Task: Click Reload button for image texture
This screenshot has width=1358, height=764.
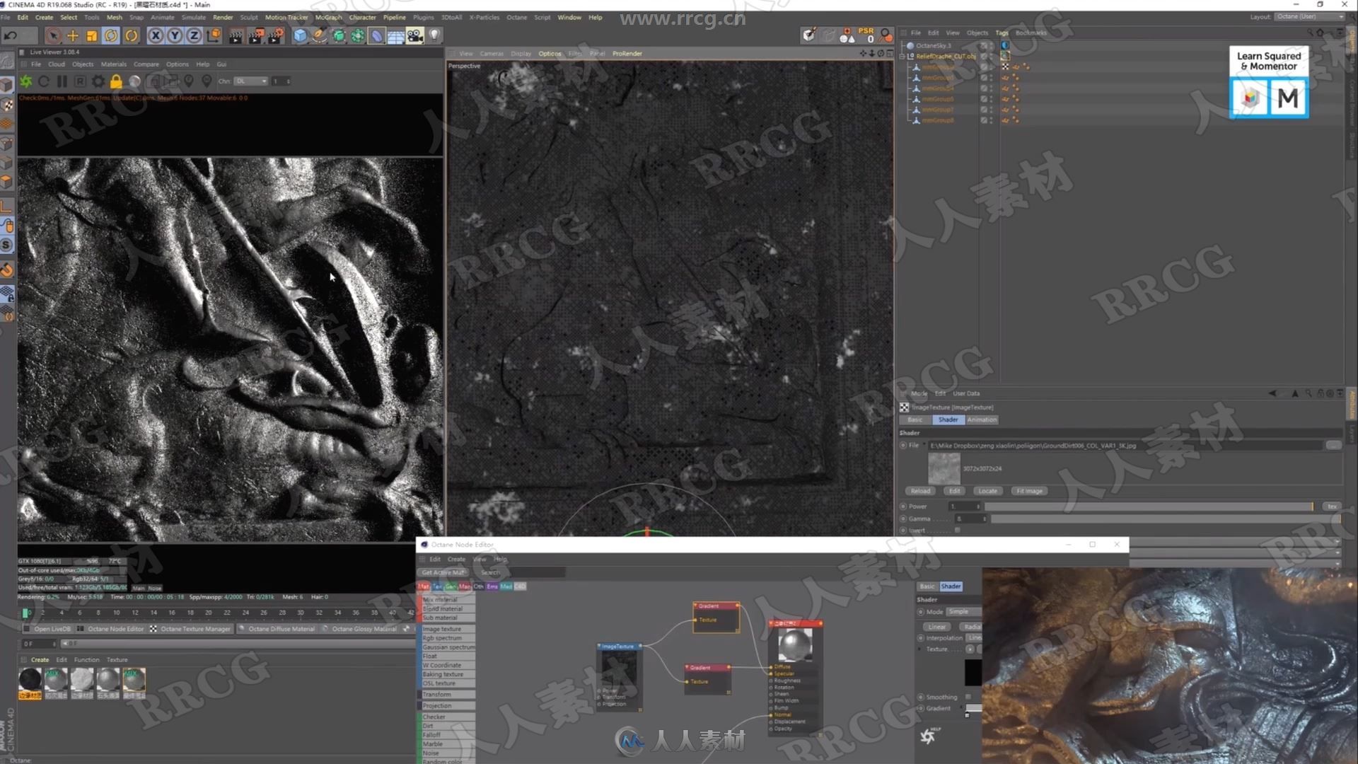Action: tap(920, 491)
